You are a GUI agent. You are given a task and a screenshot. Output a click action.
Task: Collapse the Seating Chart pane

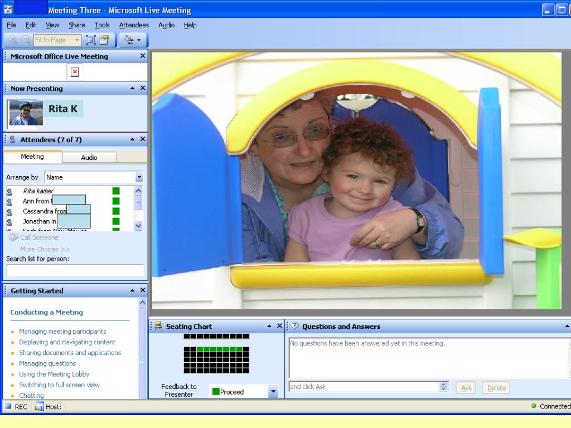point(269,326)
